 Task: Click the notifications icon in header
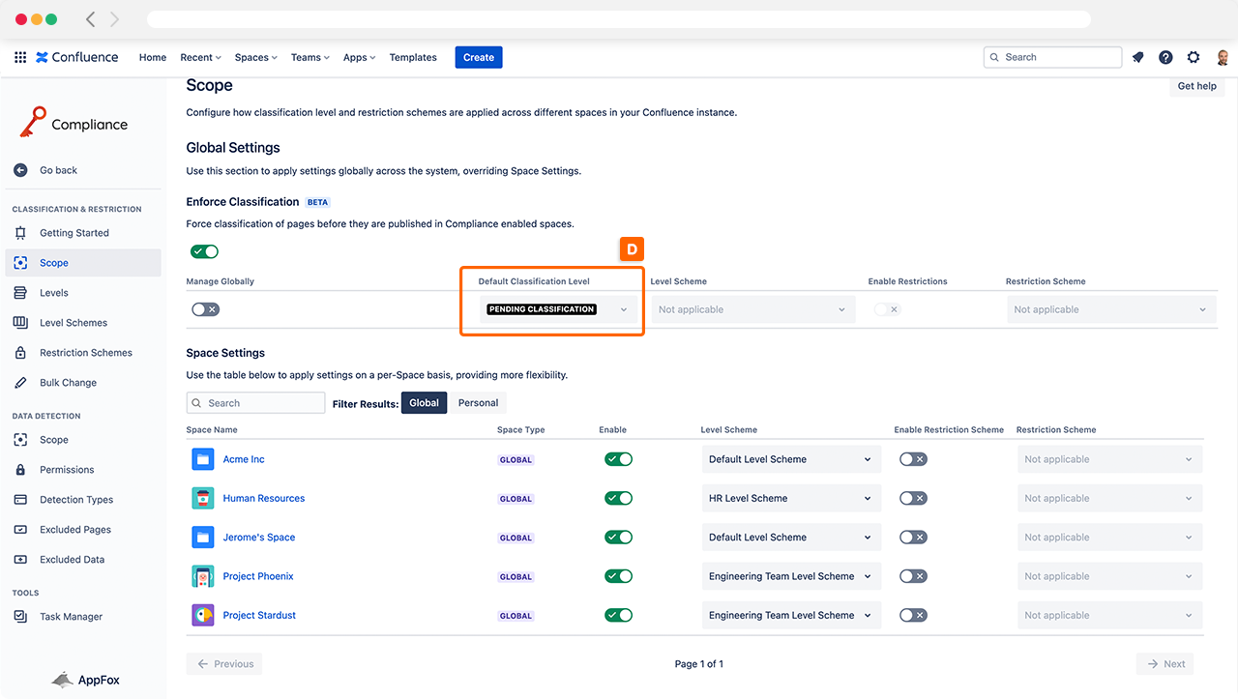[1138, 57]
